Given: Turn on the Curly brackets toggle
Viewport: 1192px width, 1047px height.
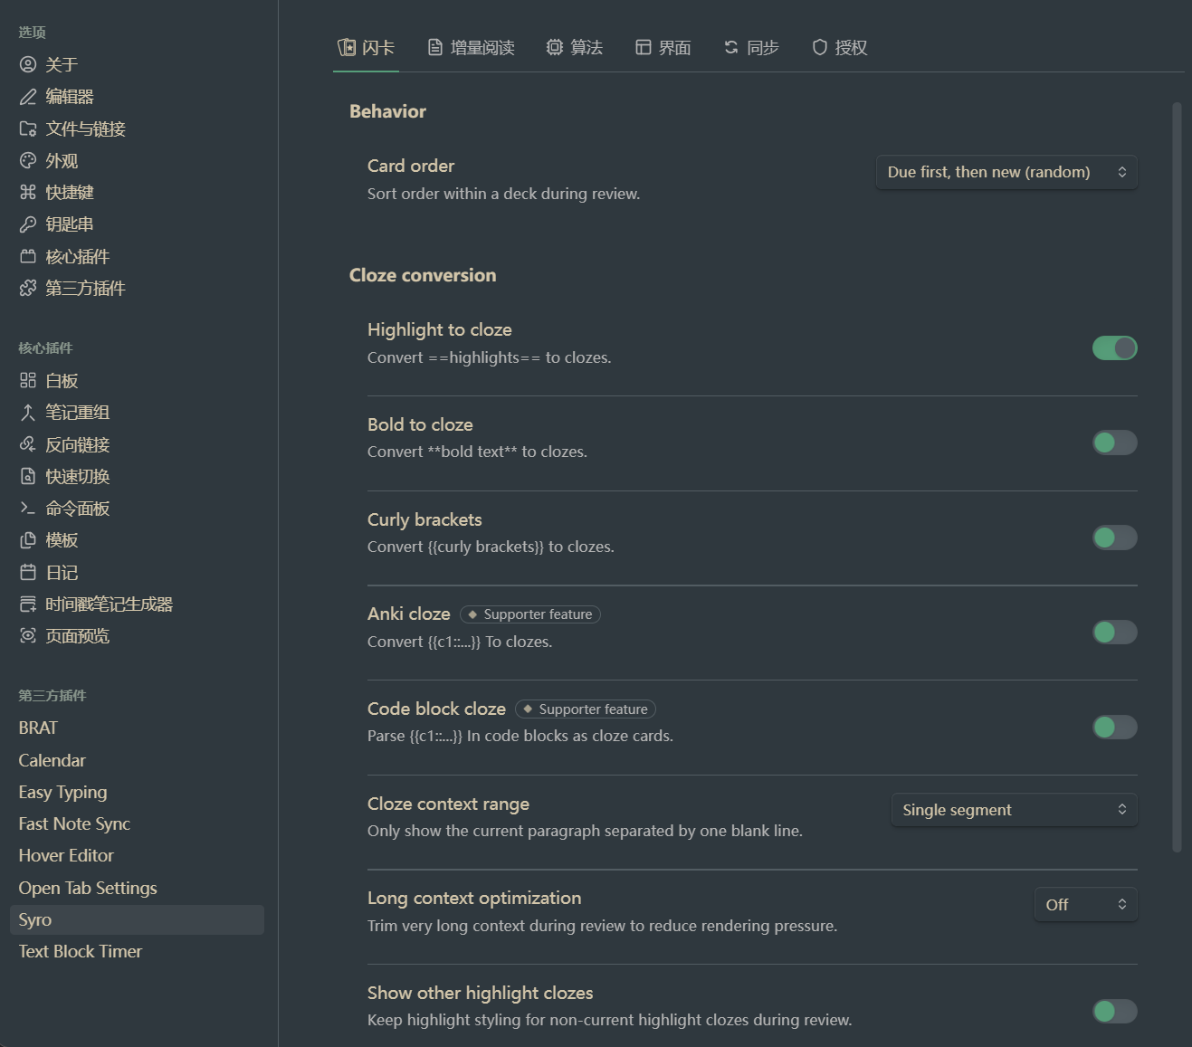Looking at the screenshot, I should tap(1114, 538).
